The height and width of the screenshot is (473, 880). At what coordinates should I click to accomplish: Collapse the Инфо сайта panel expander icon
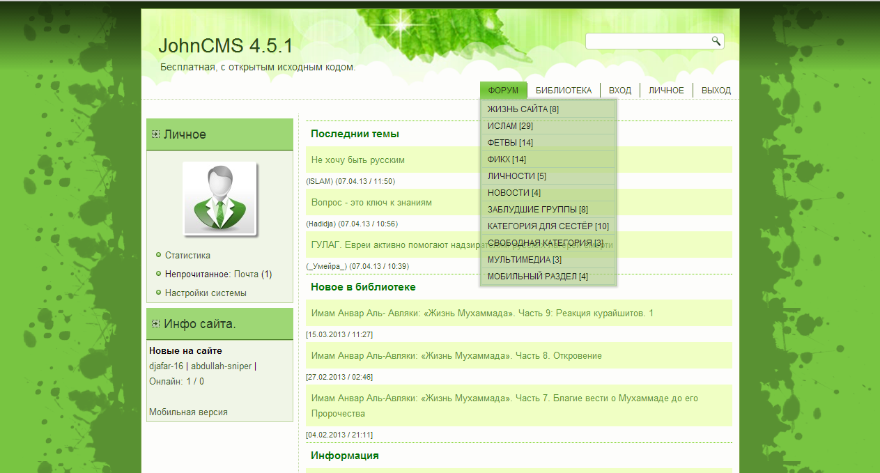click(155, 323)
